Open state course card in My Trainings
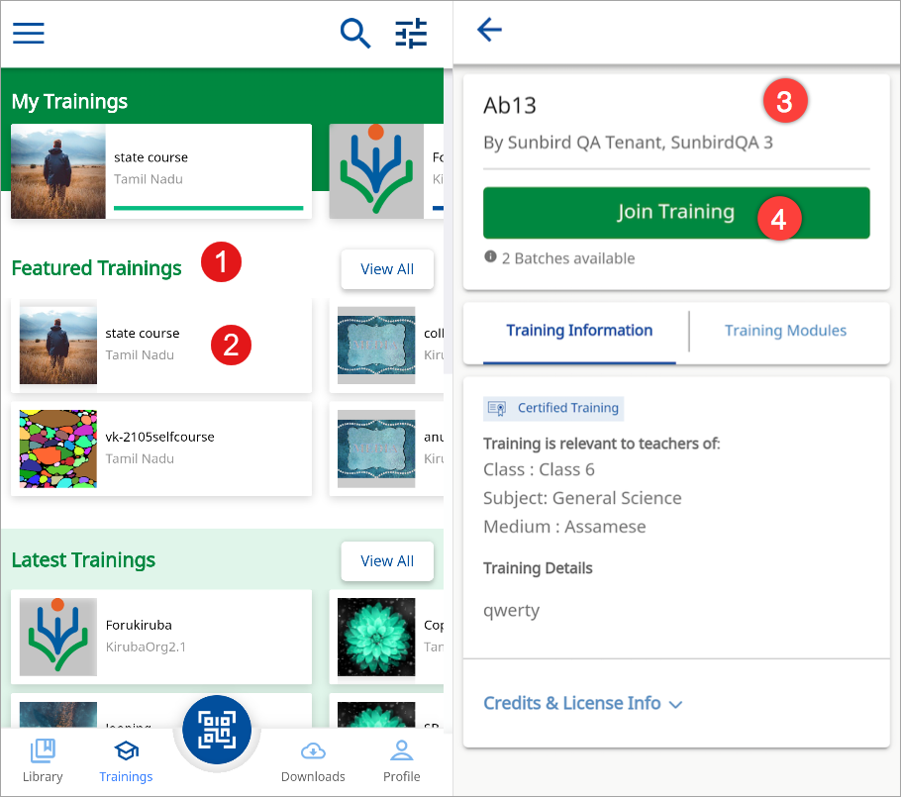This screenshot has width=901, height=797. point(160,171)
